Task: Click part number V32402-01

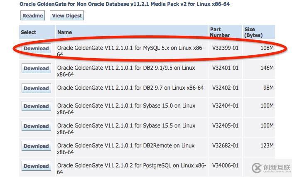Action: (225, 88)
